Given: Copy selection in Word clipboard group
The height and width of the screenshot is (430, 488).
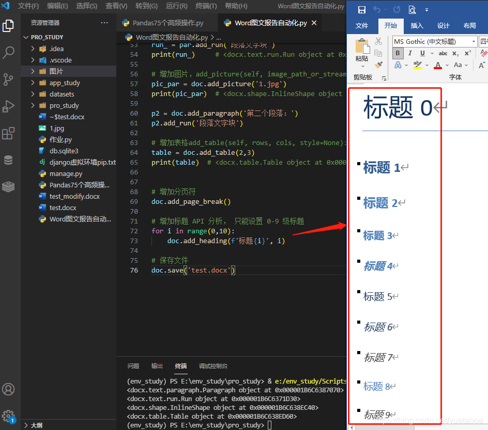Looking at the screenshot, I should click(x=378, y=53).
